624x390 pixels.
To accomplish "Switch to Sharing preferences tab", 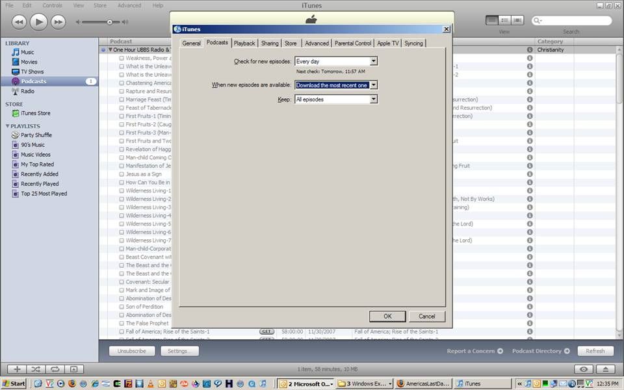I will tap(270, 43).
